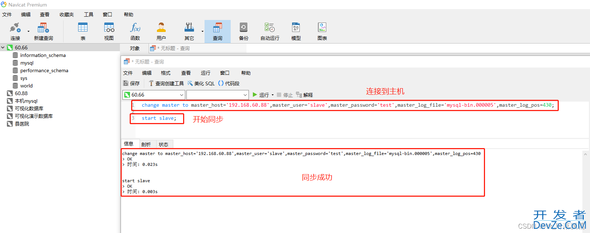Viewport: 590px width, 233px height.
Task: Open the query window 运行 menu
Action: pos(206,73)
